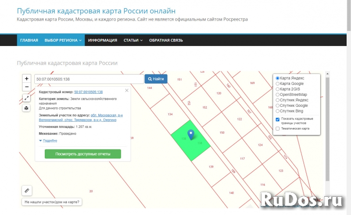
Task: Focus the cadastral number search field
Action: (89, 79)
